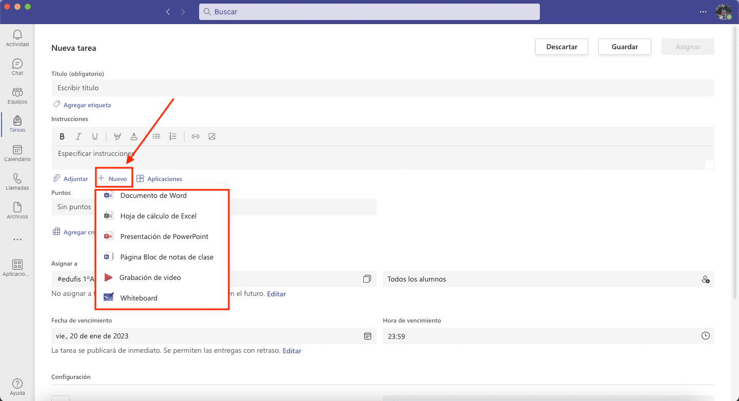Image resolution: width=739 pixels, height=401 pixels.
Task: Open the Chat icon in sidebar
Action: [17, 67]
